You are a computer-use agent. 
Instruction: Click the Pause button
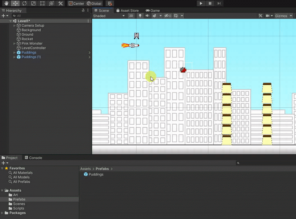pyautogui.click(x=210, y=3)
